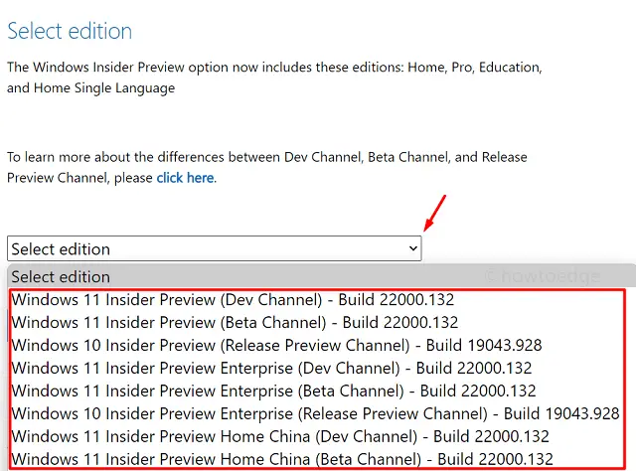Click the text 'and Home Single Language'
The image size is (636, 471).
90,88
